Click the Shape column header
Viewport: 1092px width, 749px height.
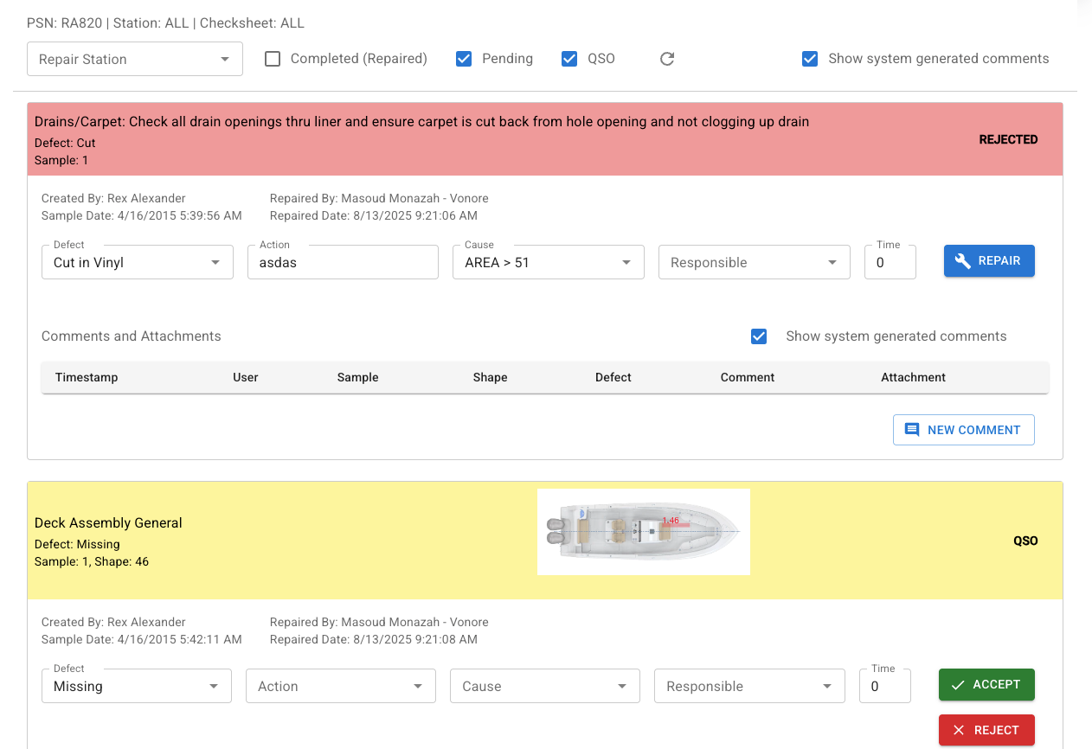491,377
